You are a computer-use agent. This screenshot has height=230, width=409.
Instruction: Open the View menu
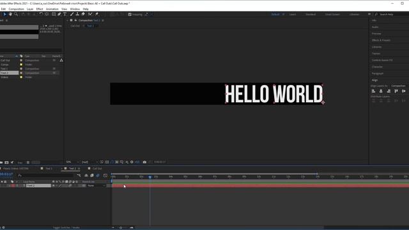[64, 9]
